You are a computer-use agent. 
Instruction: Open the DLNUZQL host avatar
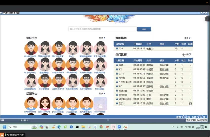point(31,48)
